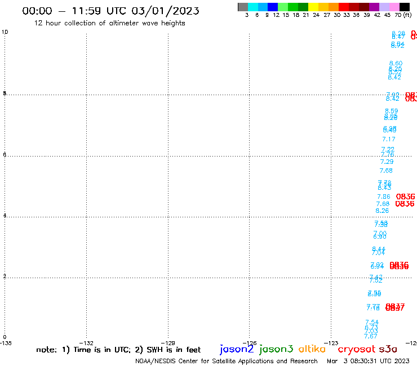This screenshot has width=417, height=366.
Task: Click the '24' legend scale label
Action: (316, 15)
